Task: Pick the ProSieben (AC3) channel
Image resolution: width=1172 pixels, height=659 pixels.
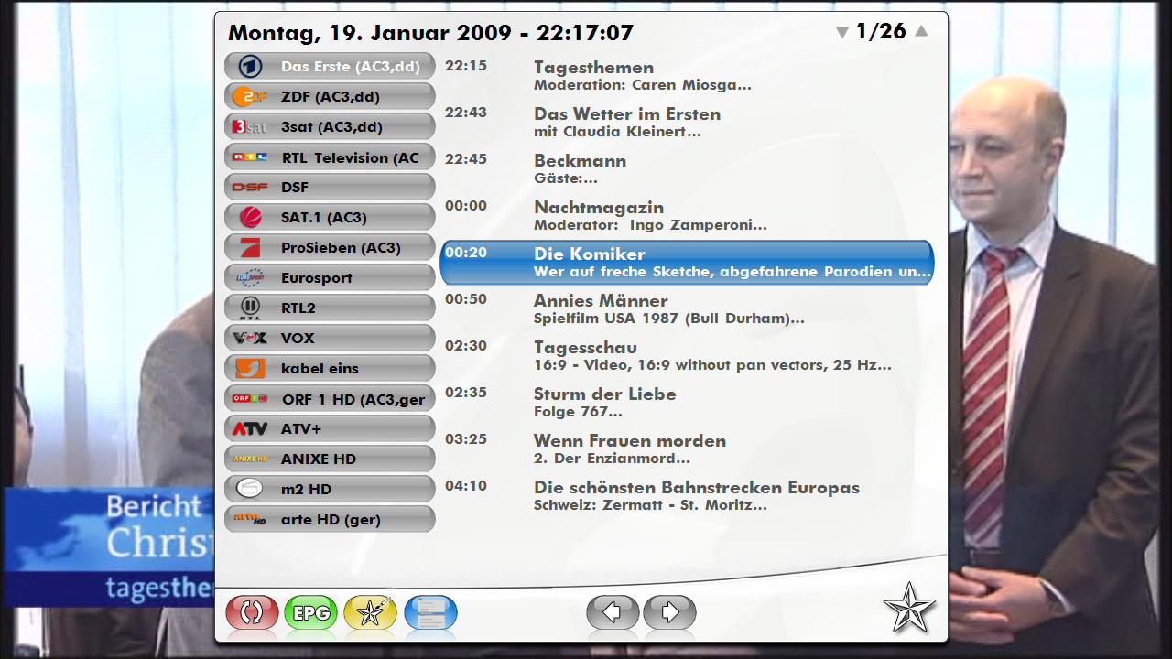Action: click(330, 248)
